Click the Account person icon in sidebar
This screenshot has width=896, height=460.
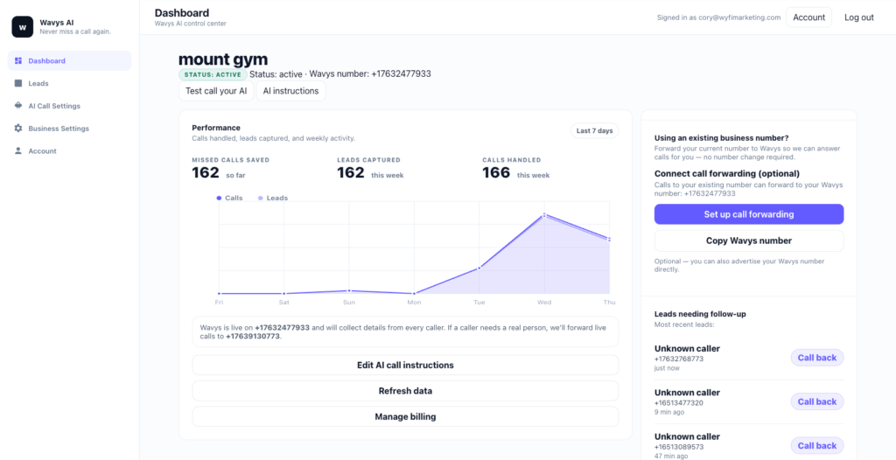click(18, 151)
